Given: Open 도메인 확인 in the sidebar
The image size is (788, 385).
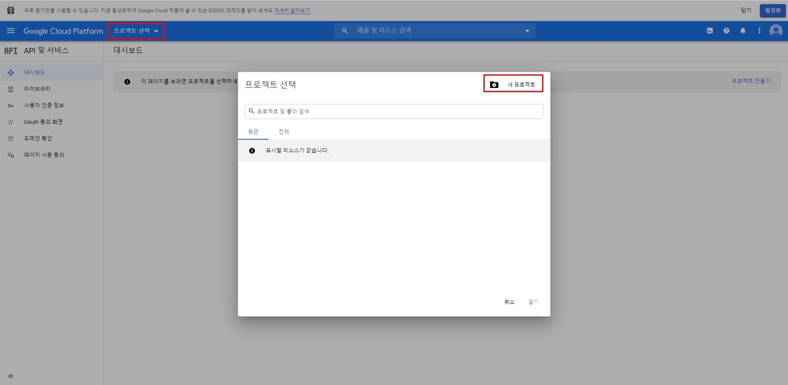Looking at the screenshot, I should 52,139.
